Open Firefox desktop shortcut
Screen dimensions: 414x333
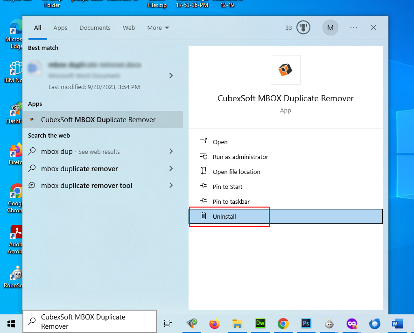16,154
